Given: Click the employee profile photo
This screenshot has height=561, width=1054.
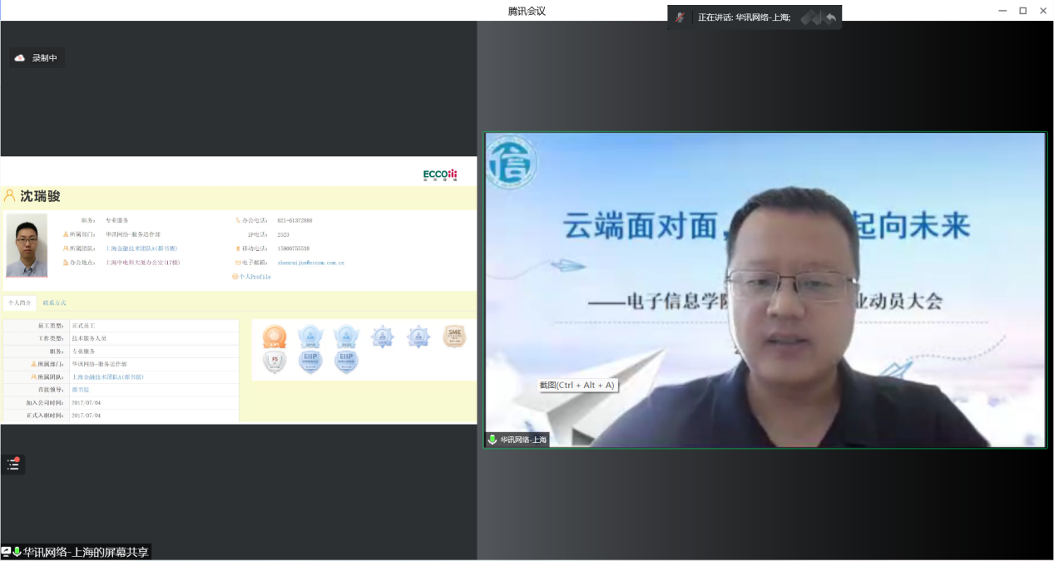Looking at the screenshot, I should (27, 245).
